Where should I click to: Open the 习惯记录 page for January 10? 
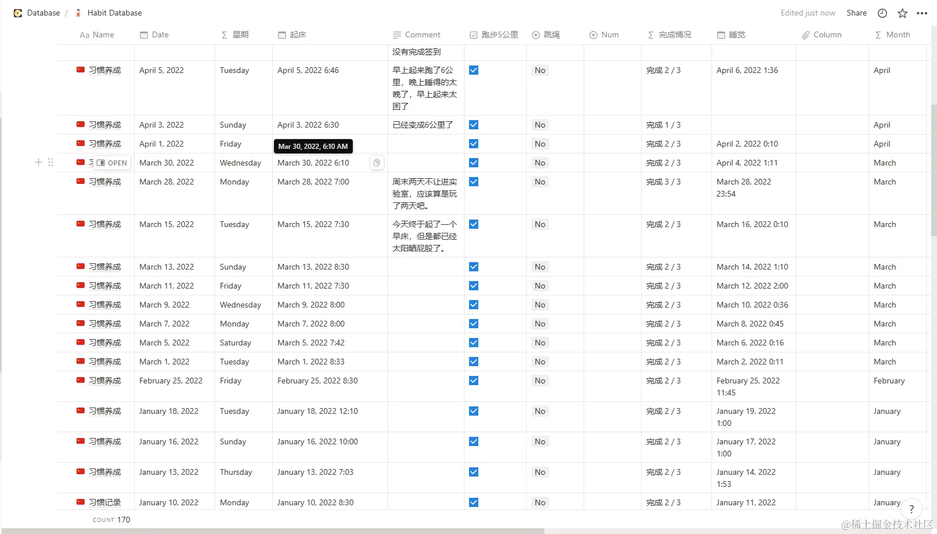point(105,502)
